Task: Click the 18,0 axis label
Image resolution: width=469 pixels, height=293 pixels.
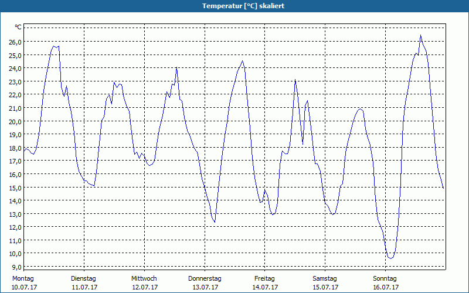Action: pos(16,148)
